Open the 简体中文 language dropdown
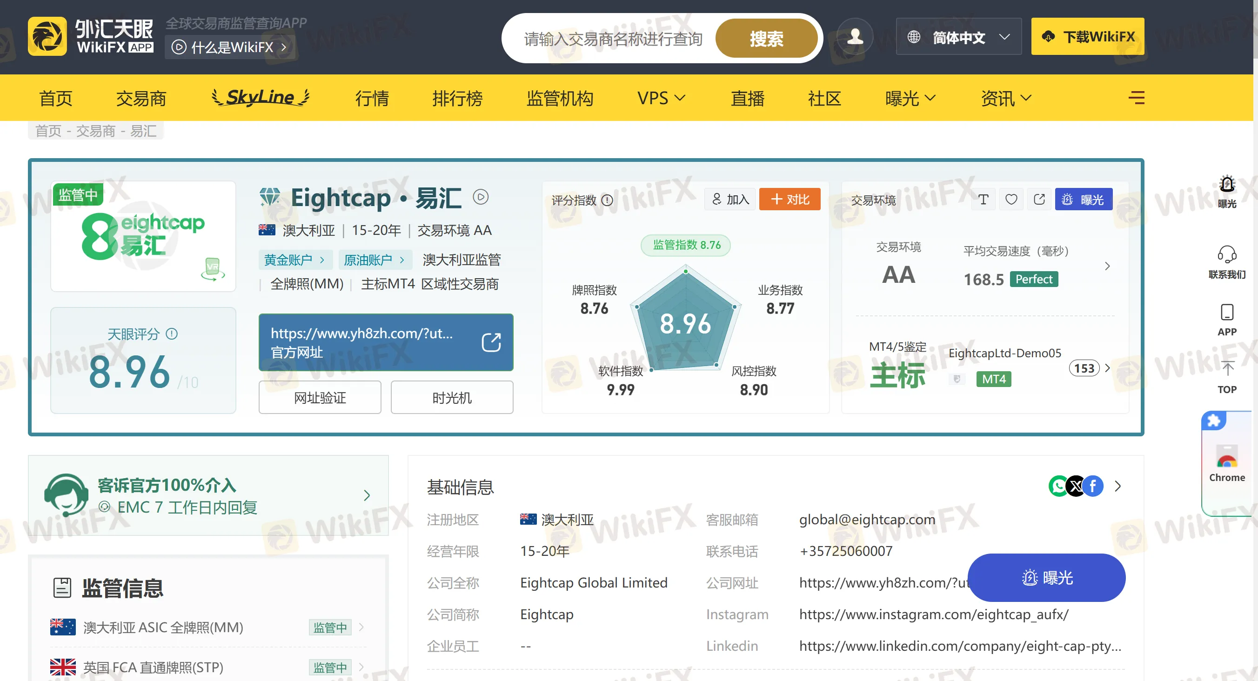 pos(959,37)
